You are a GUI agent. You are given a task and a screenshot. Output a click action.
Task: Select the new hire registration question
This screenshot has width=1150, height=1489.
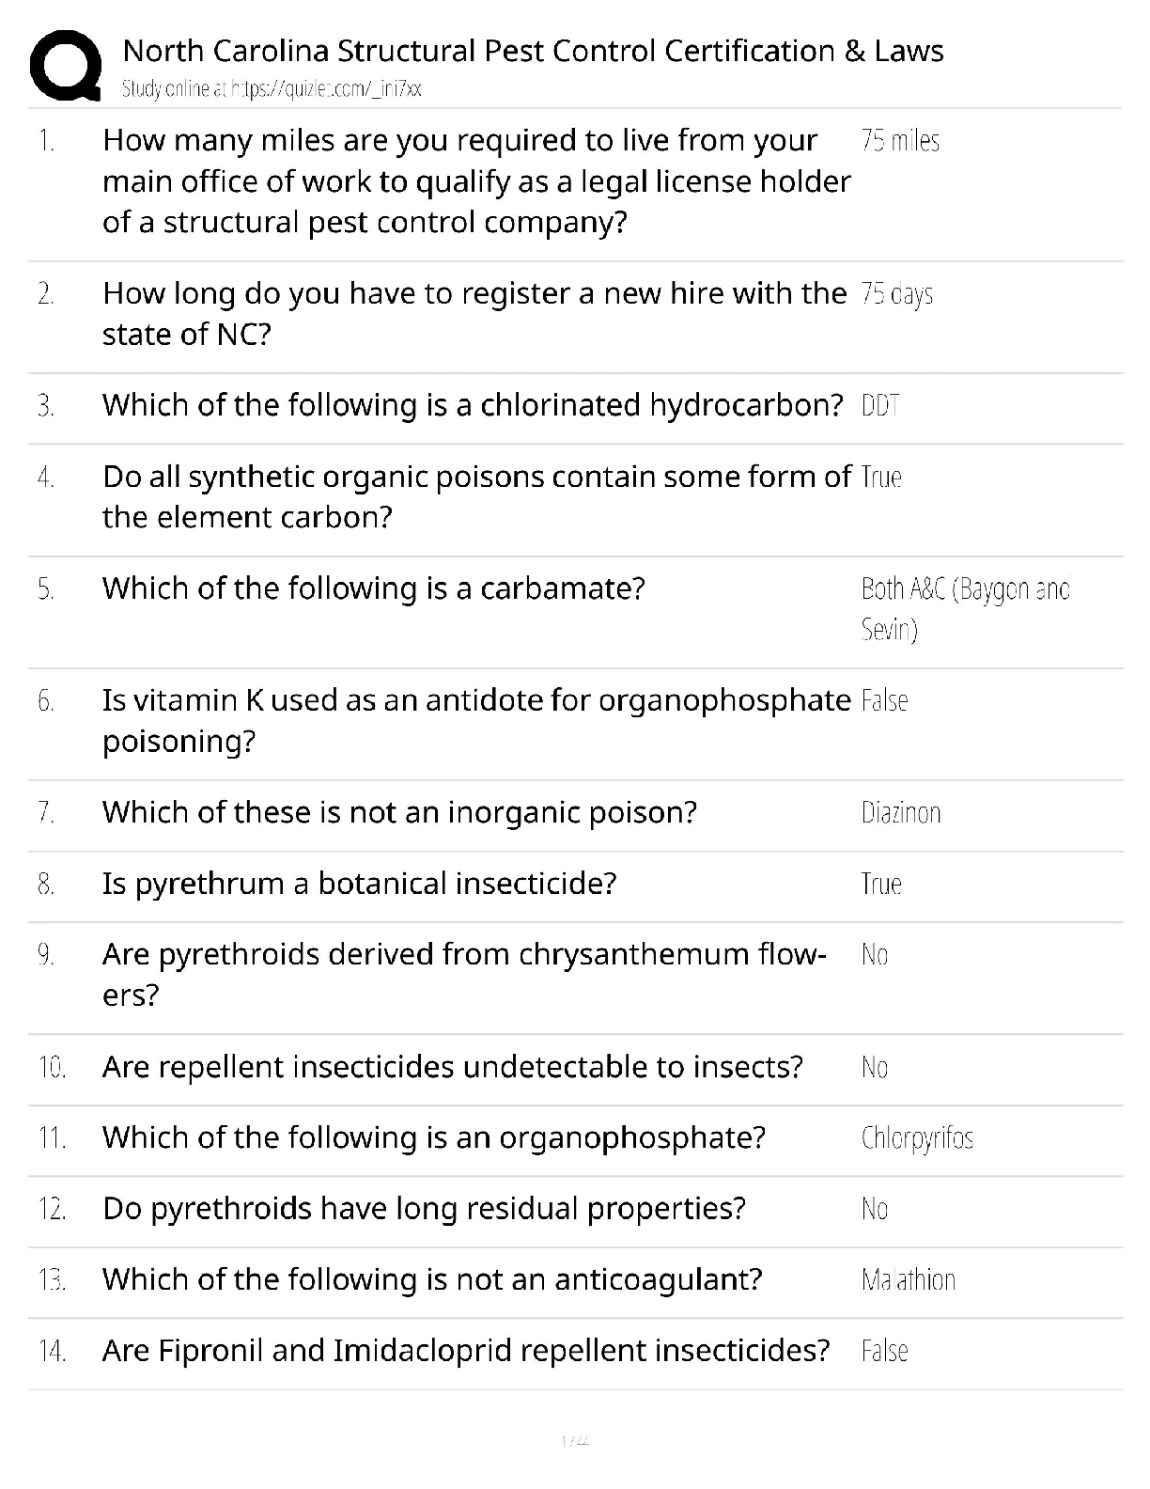pos(474,314)
